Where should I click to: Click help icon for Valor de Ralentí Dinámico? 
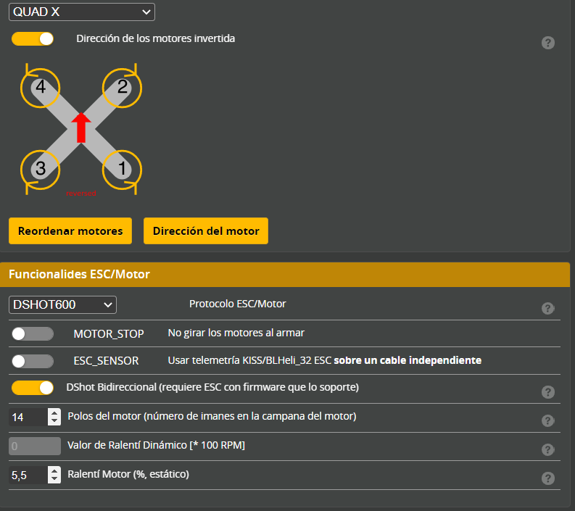pyautogui.click(x=548, y=449)
